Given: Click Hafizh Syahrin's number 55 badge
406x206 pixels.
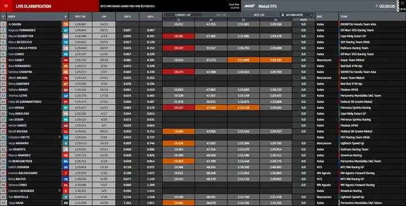Looking at the screenshot, I should [65, 167].
